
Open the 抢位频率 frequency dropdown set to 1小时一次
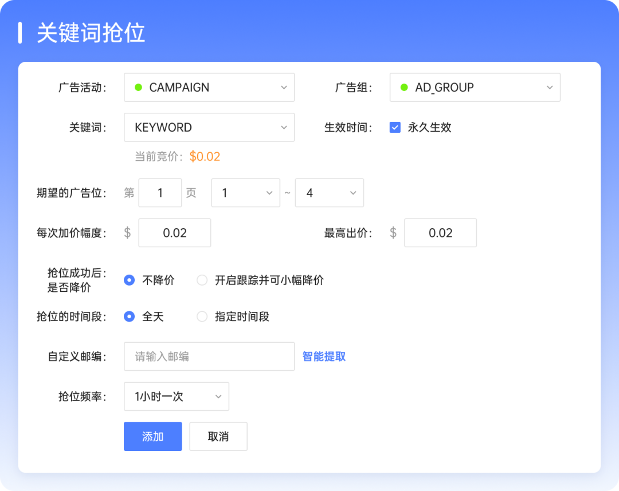tap(176, 396)
